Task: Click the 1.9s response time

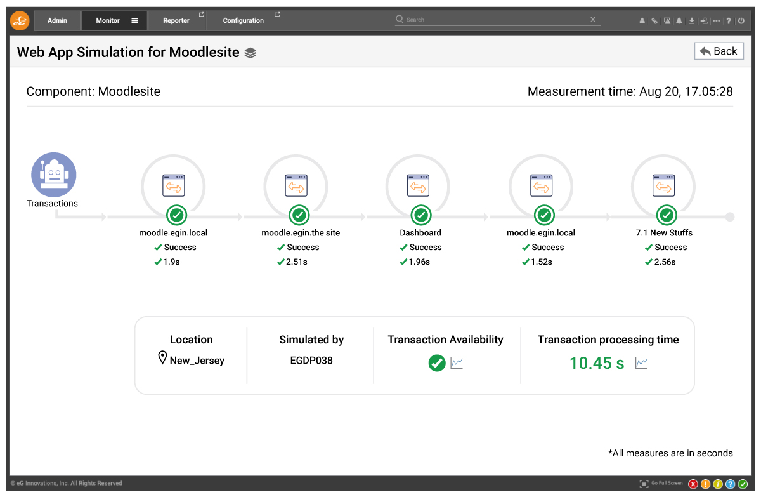Action: 172,262
